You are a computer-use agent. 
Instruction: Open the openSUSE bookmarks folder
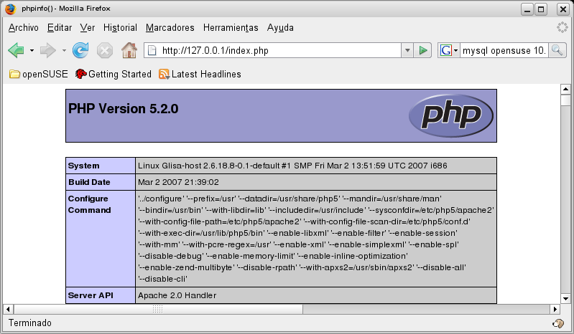click(x=37, y=74)
